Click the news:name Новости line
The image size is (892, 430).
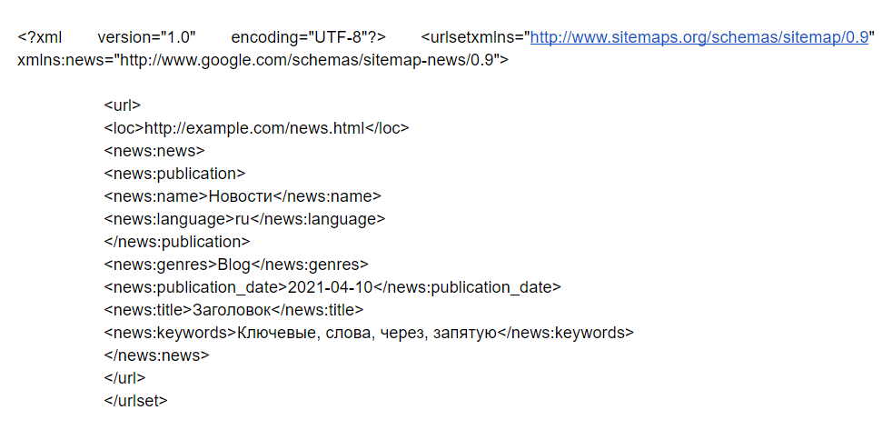coord(243,196)
